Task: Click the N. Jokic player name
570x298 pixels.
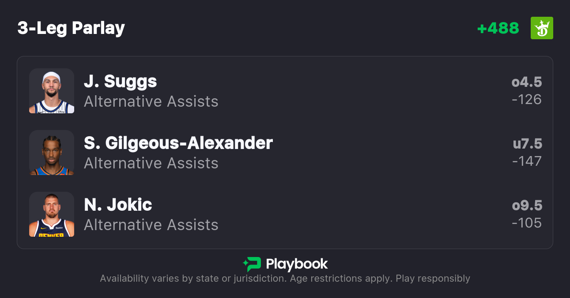Action: click(x=118, y=205)
